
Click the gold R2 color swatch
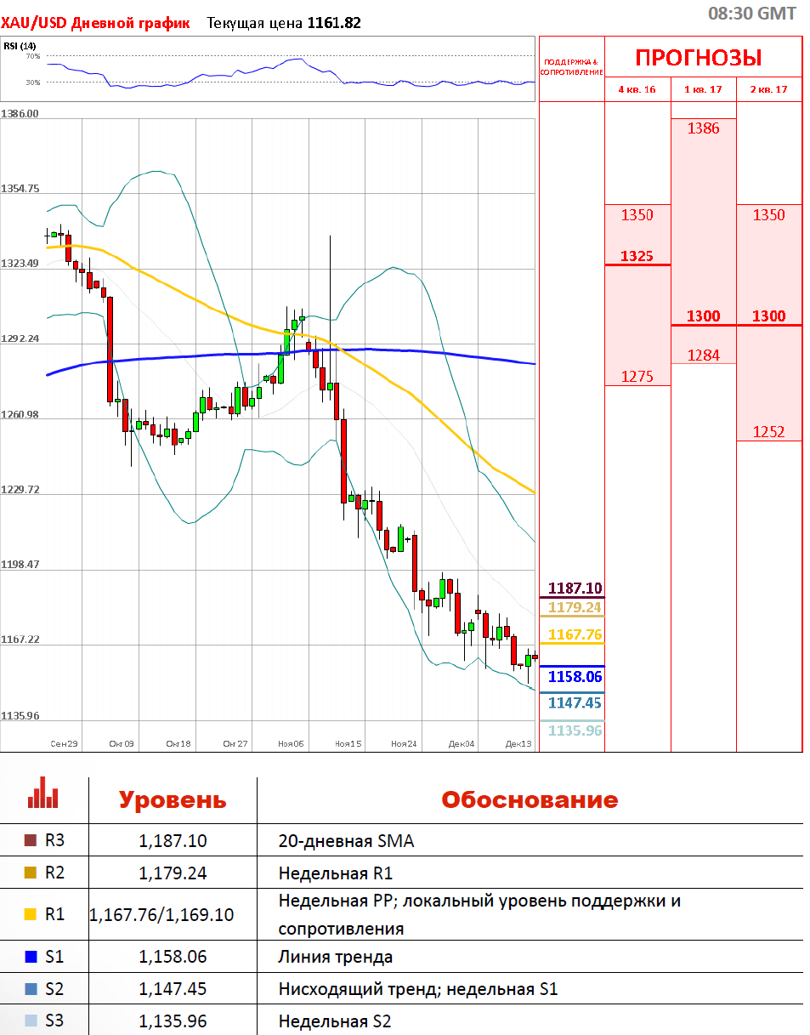31,873
